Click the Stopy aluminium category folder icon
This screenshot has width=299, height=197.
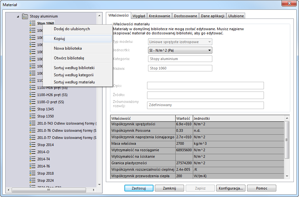(25, 16)
